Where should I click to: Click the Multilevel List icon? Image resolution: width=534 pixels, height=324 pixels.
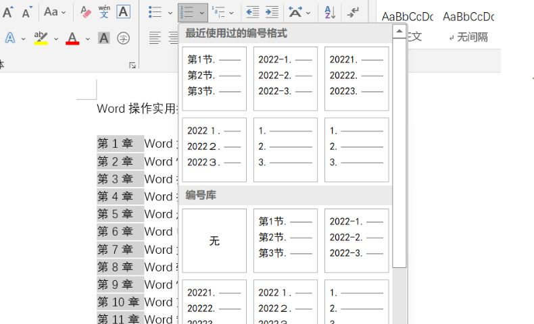(x=218, y=13)
